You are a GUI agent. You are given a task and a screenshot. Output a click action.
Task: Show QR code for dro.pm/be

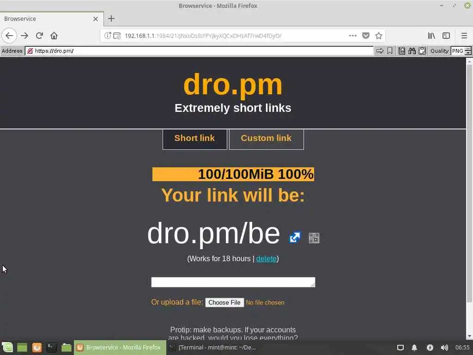(314, 238)
